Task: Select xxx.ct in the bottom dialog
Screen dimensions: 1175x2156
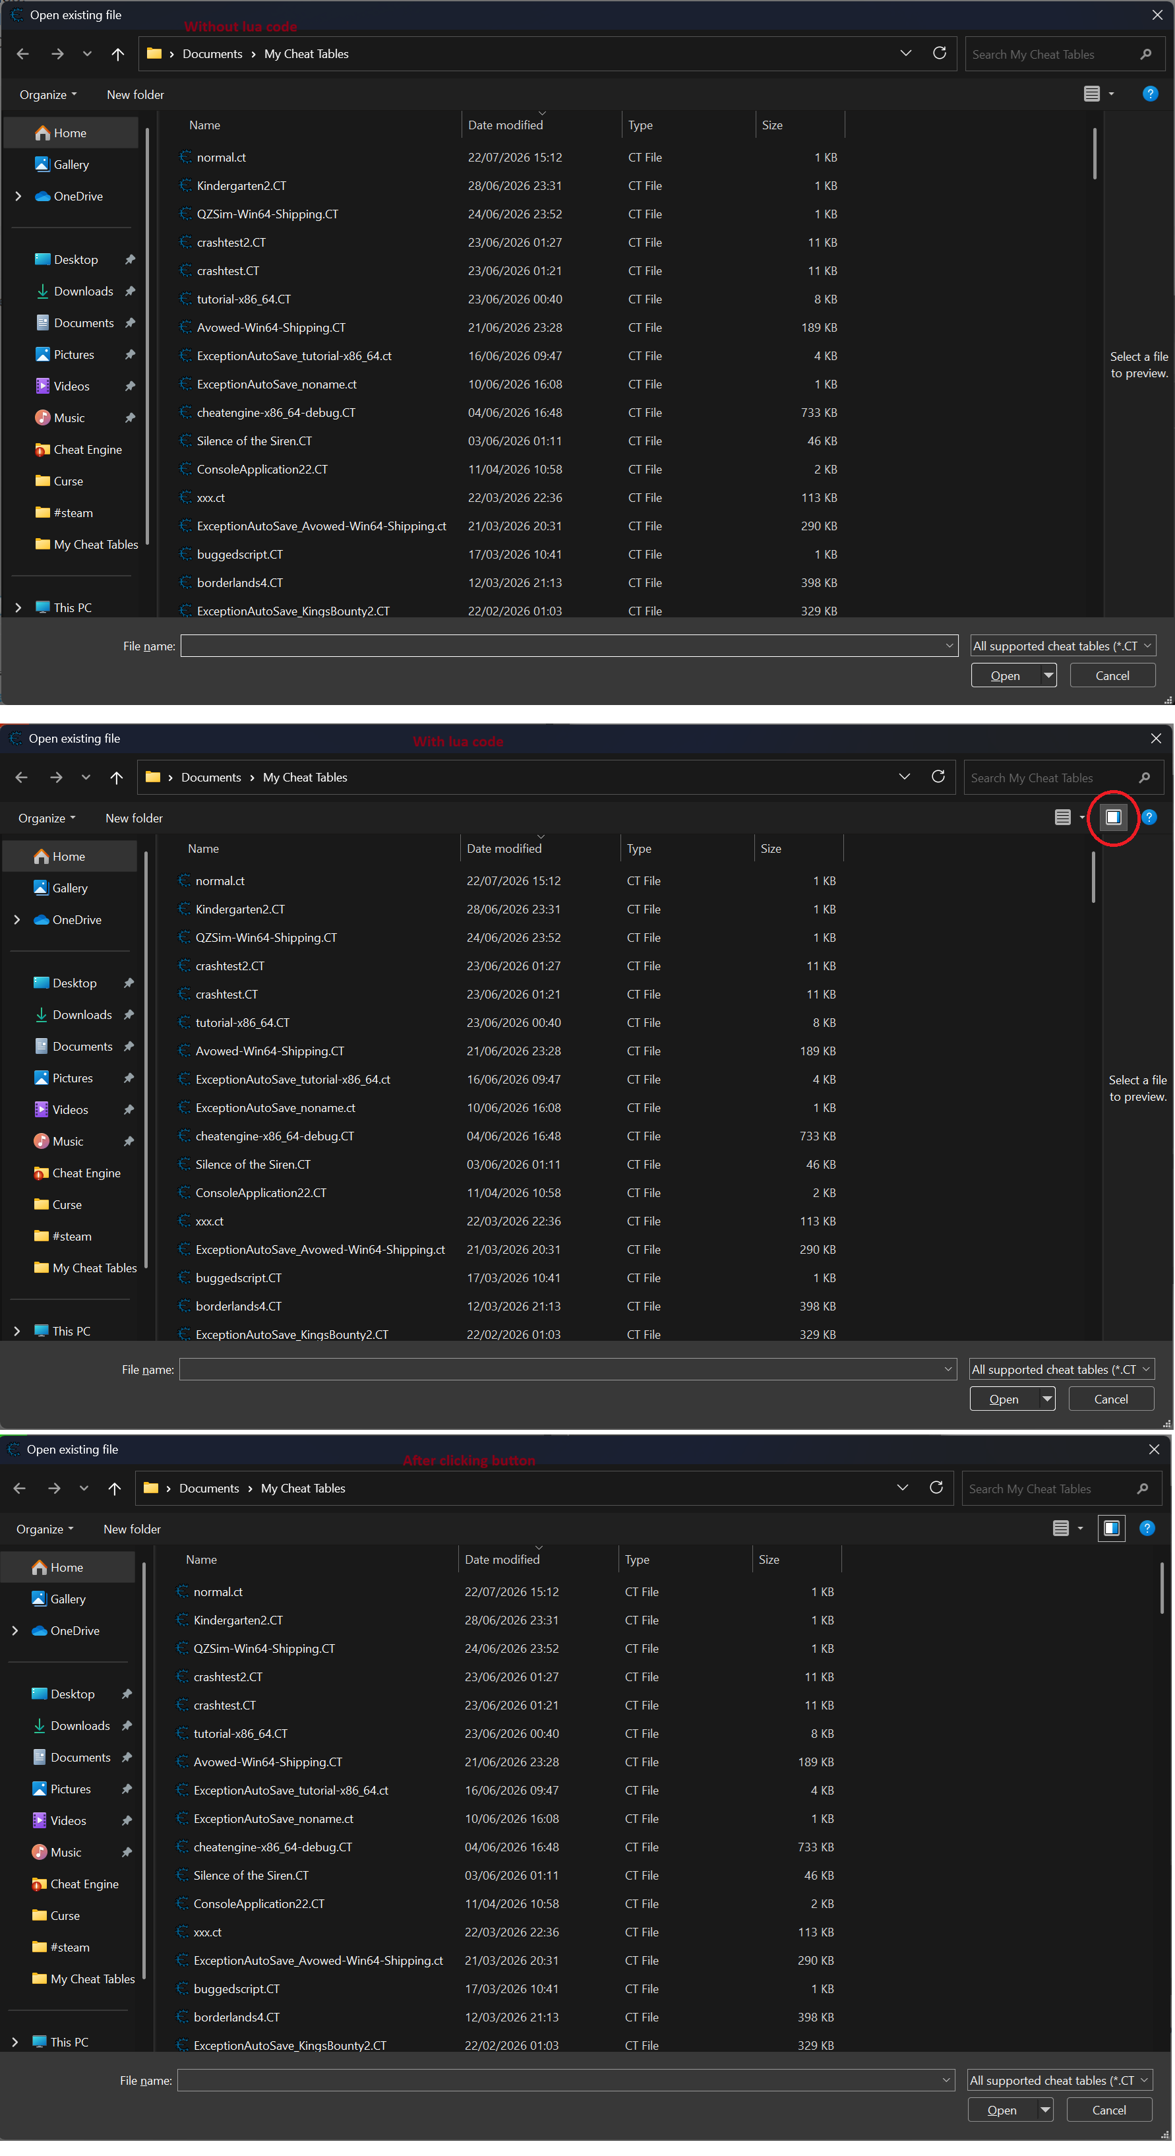Action: tap(208, 1932)
